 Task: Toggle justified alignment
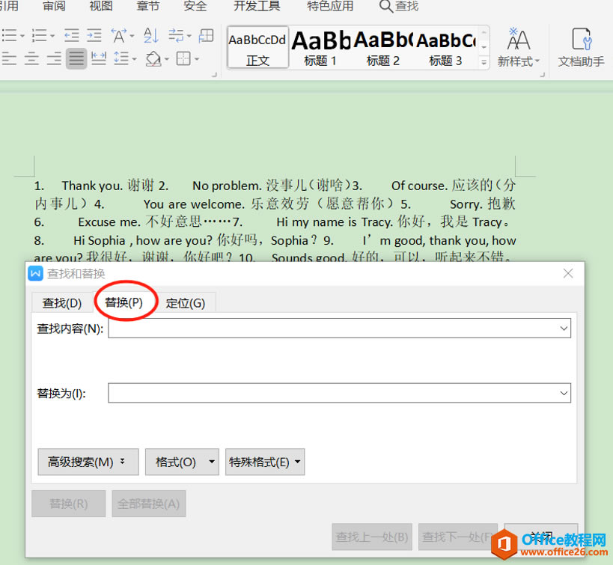(x=76, y=59)
